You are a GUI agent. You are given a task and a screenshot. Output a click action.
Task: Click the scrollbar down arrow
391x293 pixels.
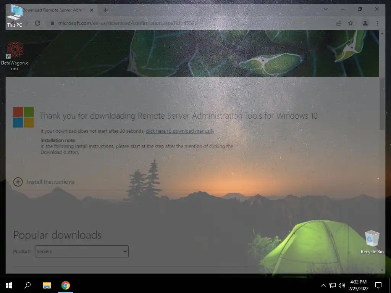[382, 270]
